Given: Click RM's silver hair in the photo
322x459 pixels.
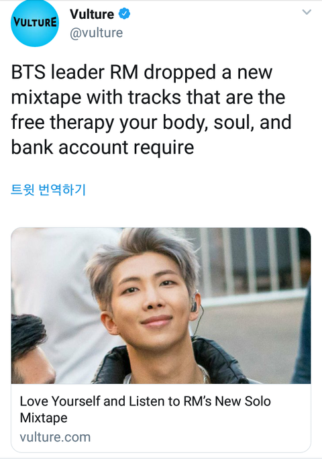Looking at the screenshot, I should coord(140,252).
